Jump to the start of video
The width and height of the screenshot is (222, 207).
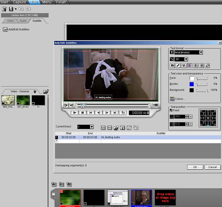(x=90, y=113)
